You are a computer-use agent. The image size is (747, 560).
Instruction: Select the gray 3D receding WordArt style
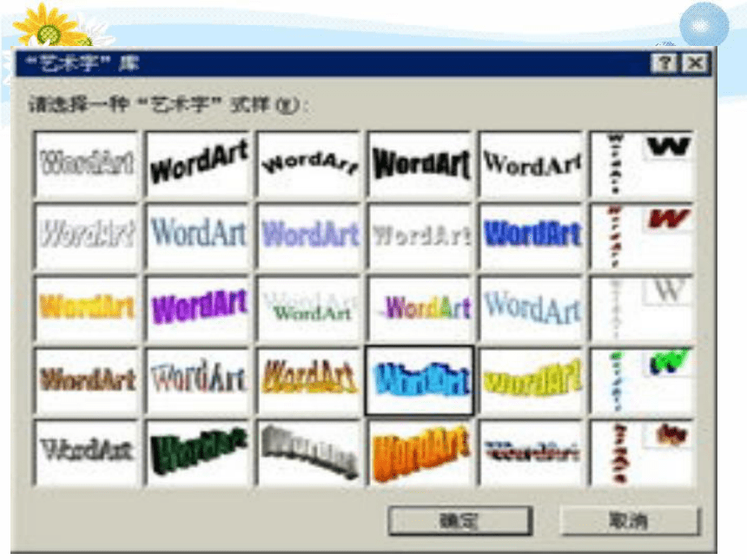point(309,453)
